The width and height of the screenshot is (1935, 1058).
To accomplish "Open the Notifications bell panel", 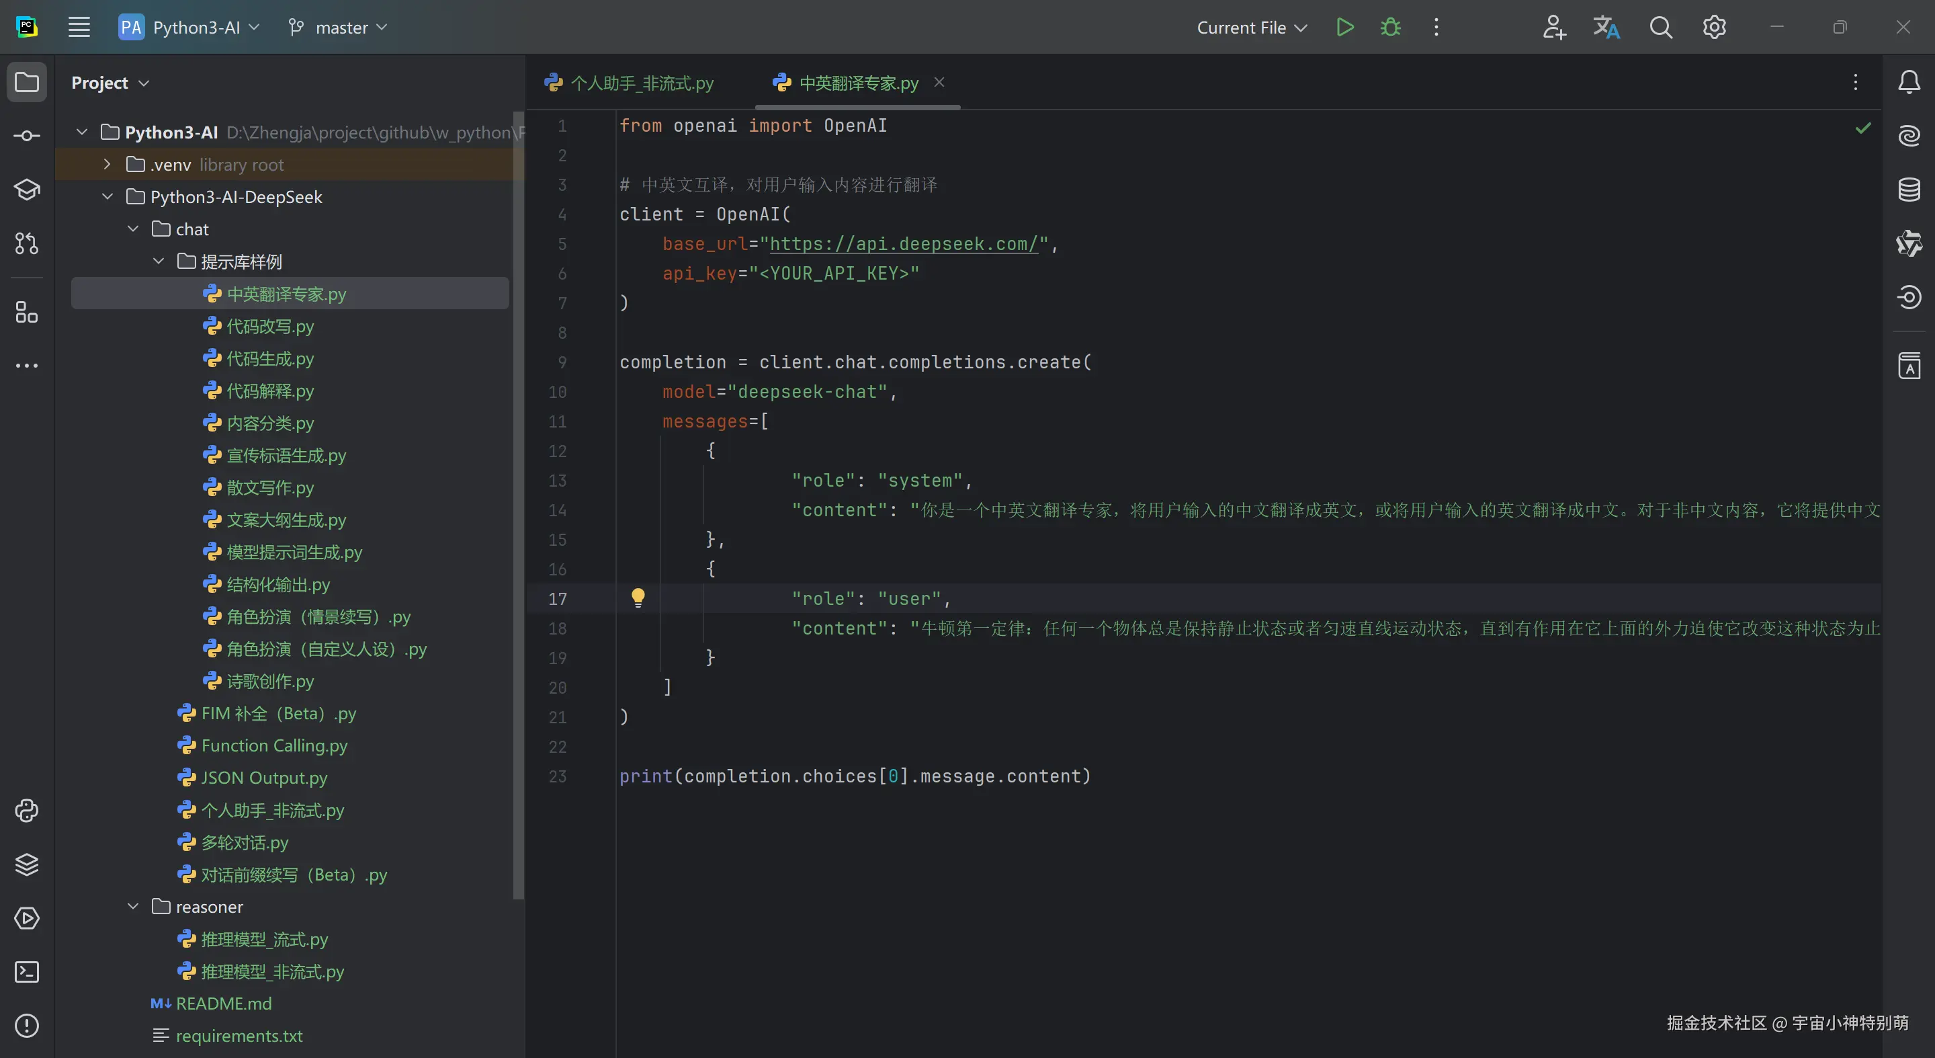I will 1909,82.
